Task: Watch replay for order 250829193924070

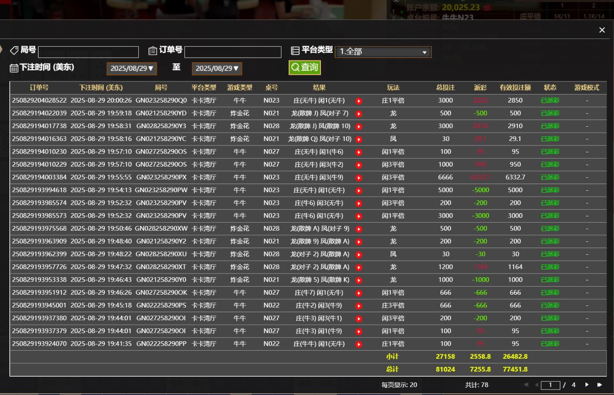Action: tap(358, 344)
